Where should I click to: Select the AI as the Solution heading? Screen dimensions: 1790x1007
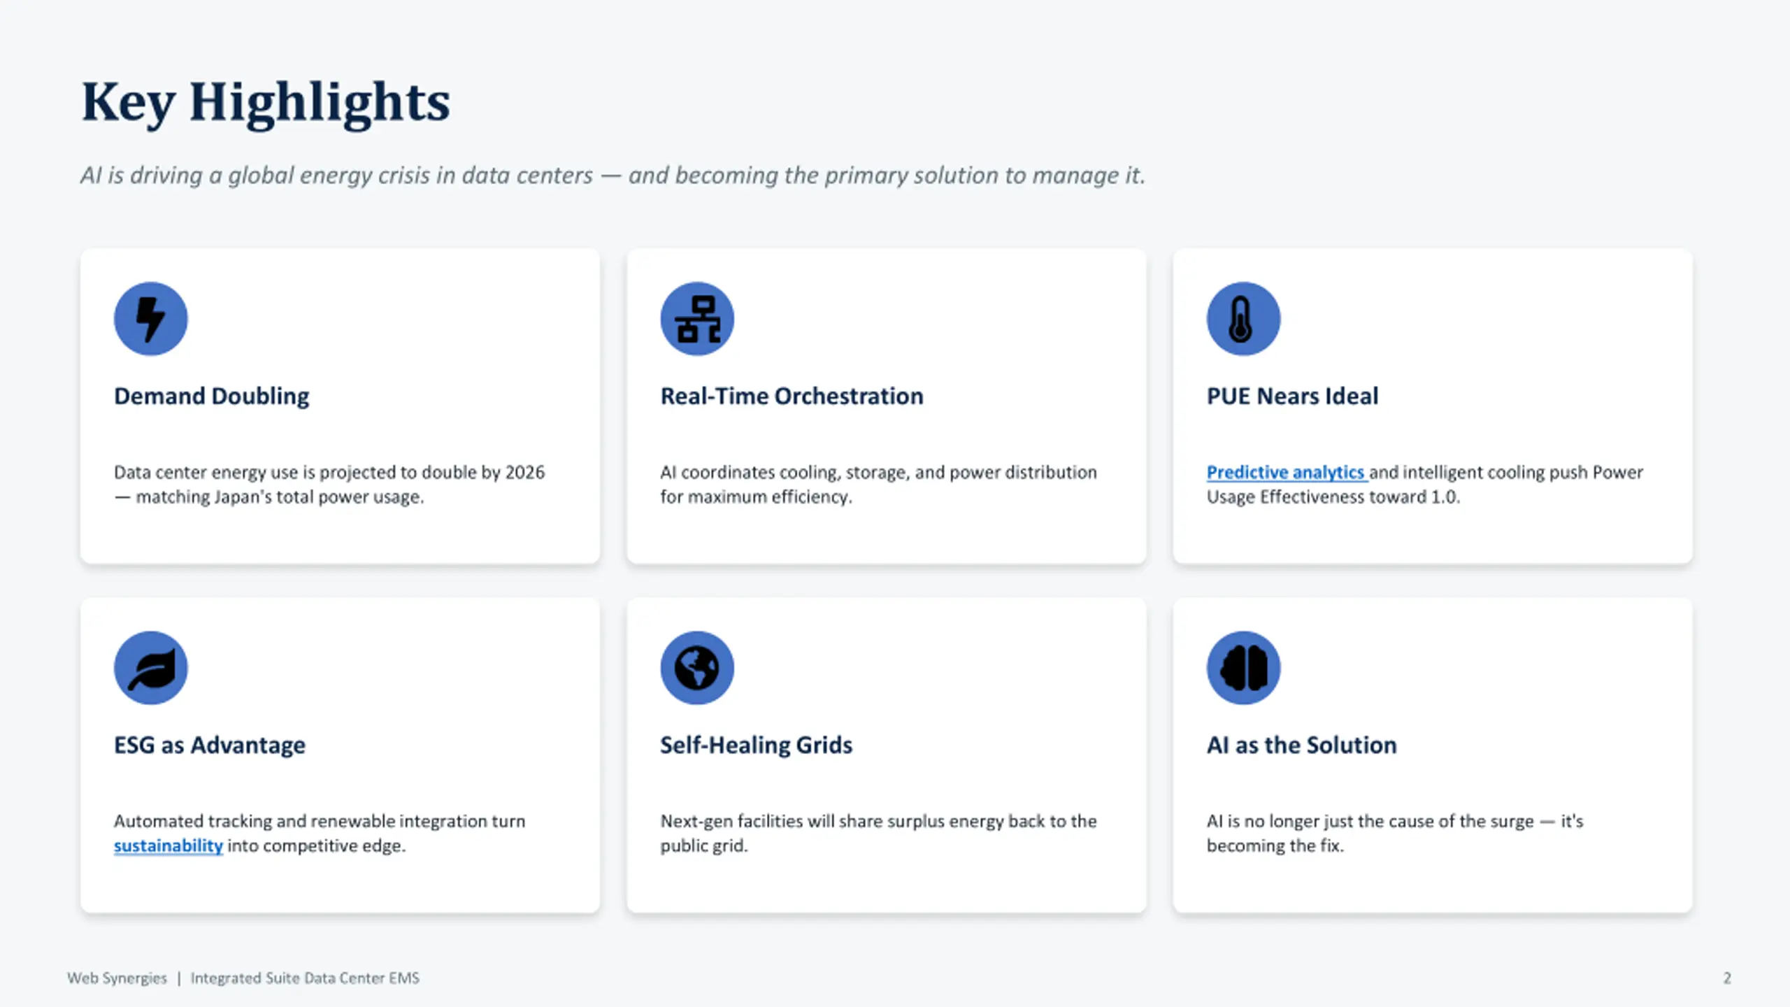click(x=1301, y=745)
